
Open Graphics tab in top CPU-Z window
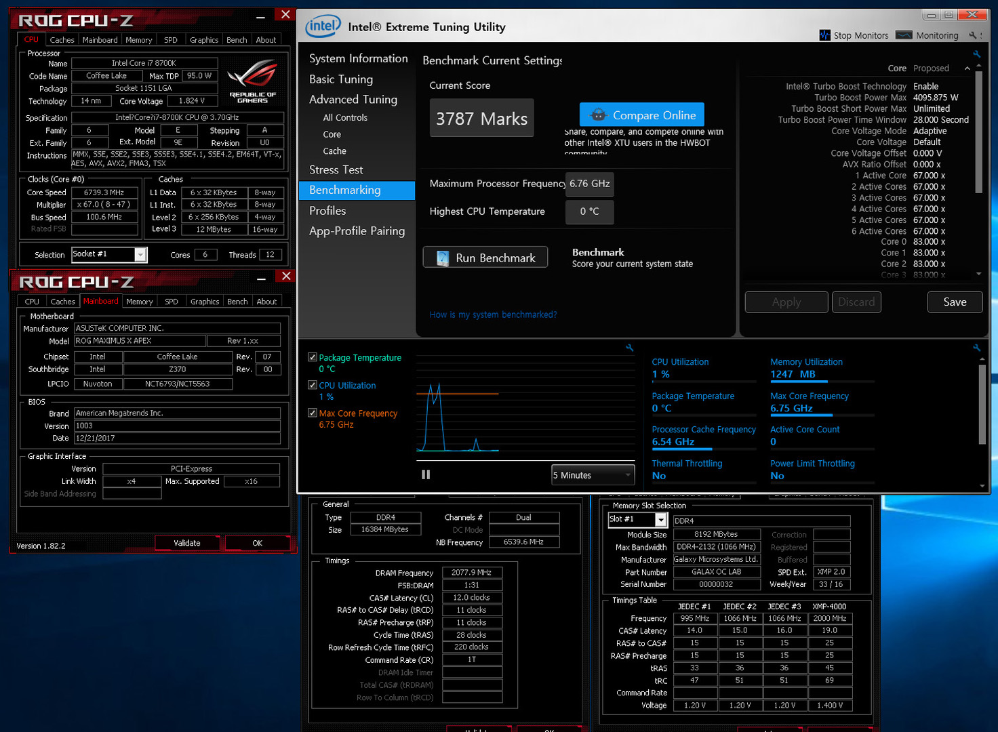(204, 40)
